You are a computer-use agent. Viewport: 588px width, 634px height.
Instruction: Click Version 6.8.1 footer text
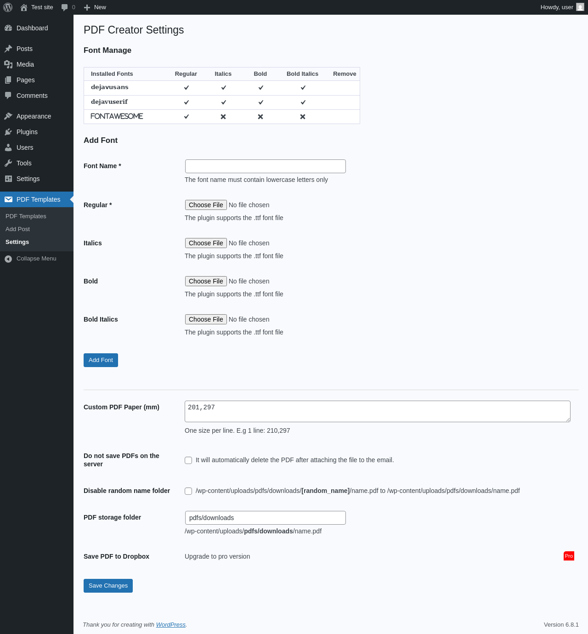(x=561, y=625)
